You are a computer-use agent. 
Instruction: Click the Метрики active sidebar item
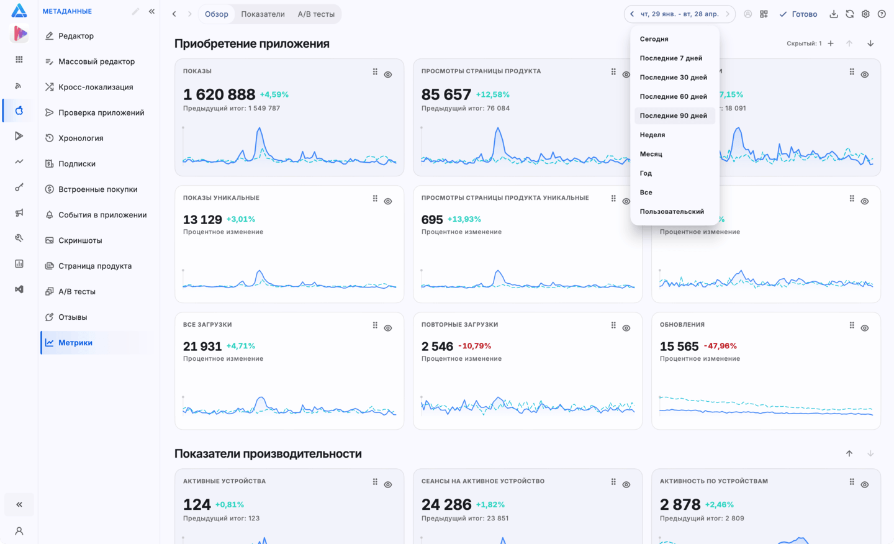click(96, 342)
